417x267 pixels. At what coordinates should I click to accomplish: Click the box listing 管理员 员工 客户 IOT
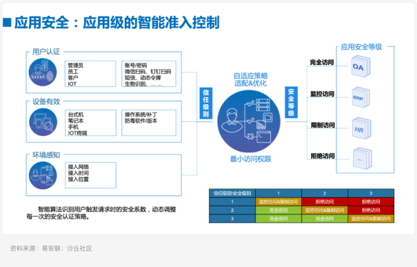click(90, 74)
